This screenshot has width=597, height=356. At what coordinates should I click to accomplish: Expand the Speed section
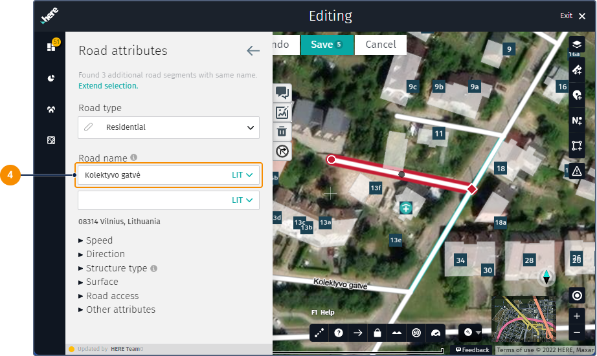96,240
